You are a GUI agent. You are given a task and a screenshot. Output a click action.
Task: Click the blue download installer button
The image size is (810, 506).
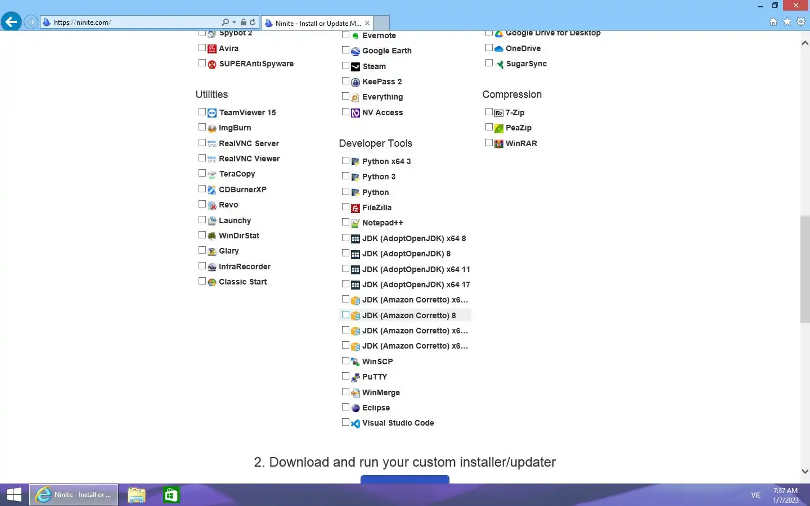pyautogui.click(x=405, y=480)
